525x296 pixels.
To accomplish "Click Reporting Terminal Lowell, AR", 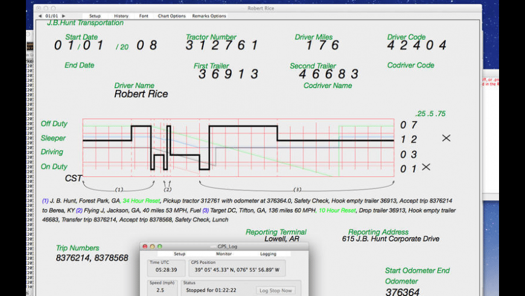I will [282, 239].
